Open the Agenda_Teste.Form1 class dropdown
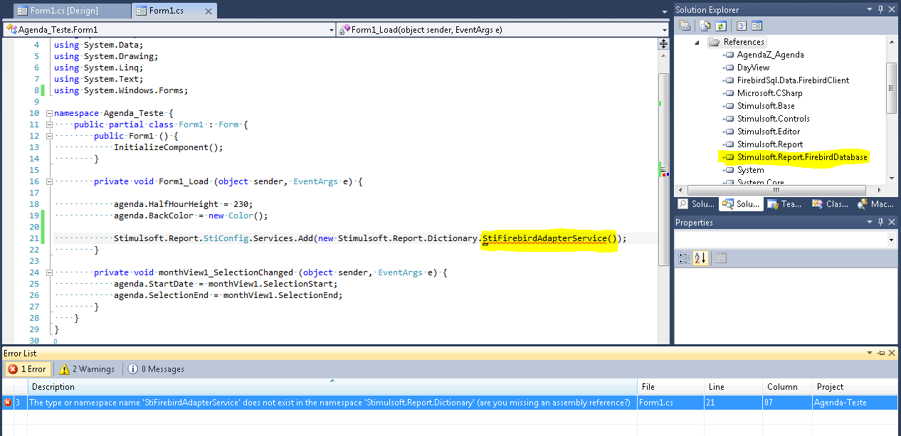The height and width of the screenshot is (436, 901). [331, 30]
